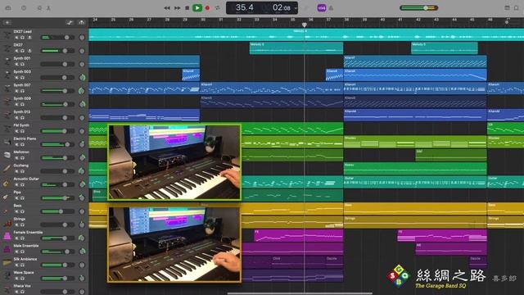Image resolution: width=524 pixels, height=295 pixels.
Task: Open the Loop Browser icon at top right
Action: pyautogui.click(x=517, y=7)
